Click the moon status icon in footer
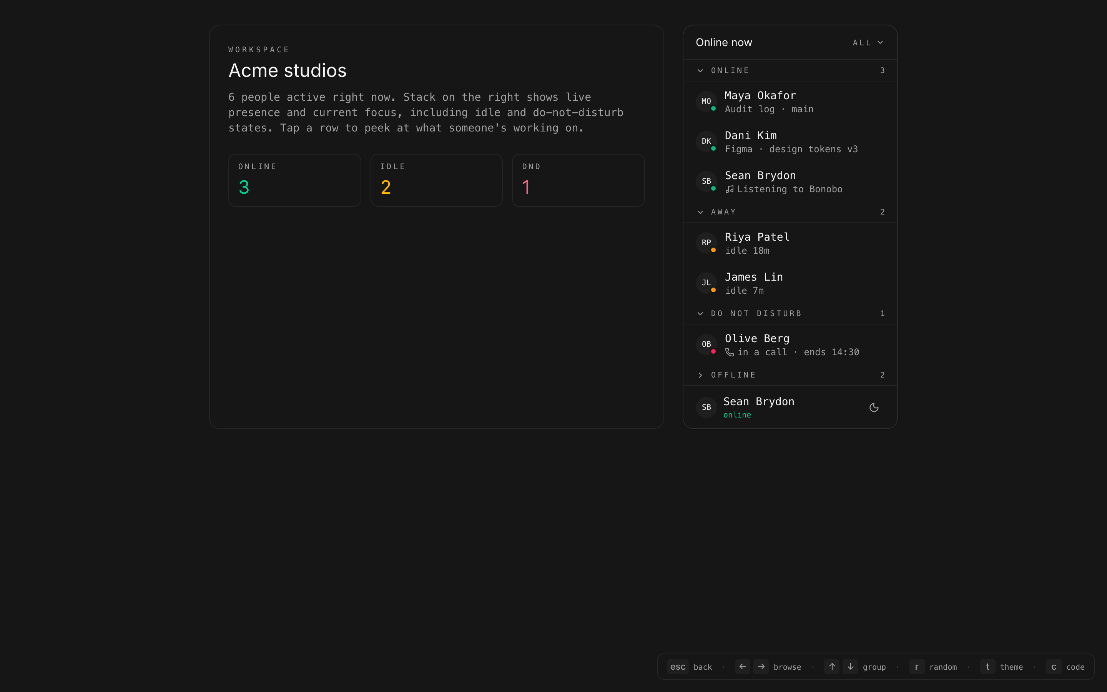The width and height of the screenshot is (1107, 692). click(x=874, y=408)
